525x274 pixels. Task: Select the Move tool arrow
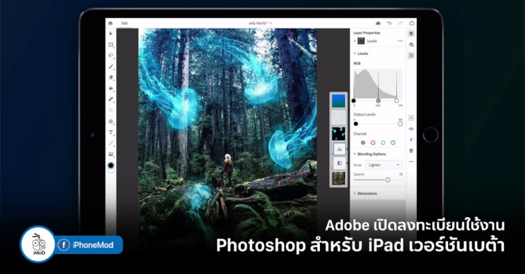[111, 34]
